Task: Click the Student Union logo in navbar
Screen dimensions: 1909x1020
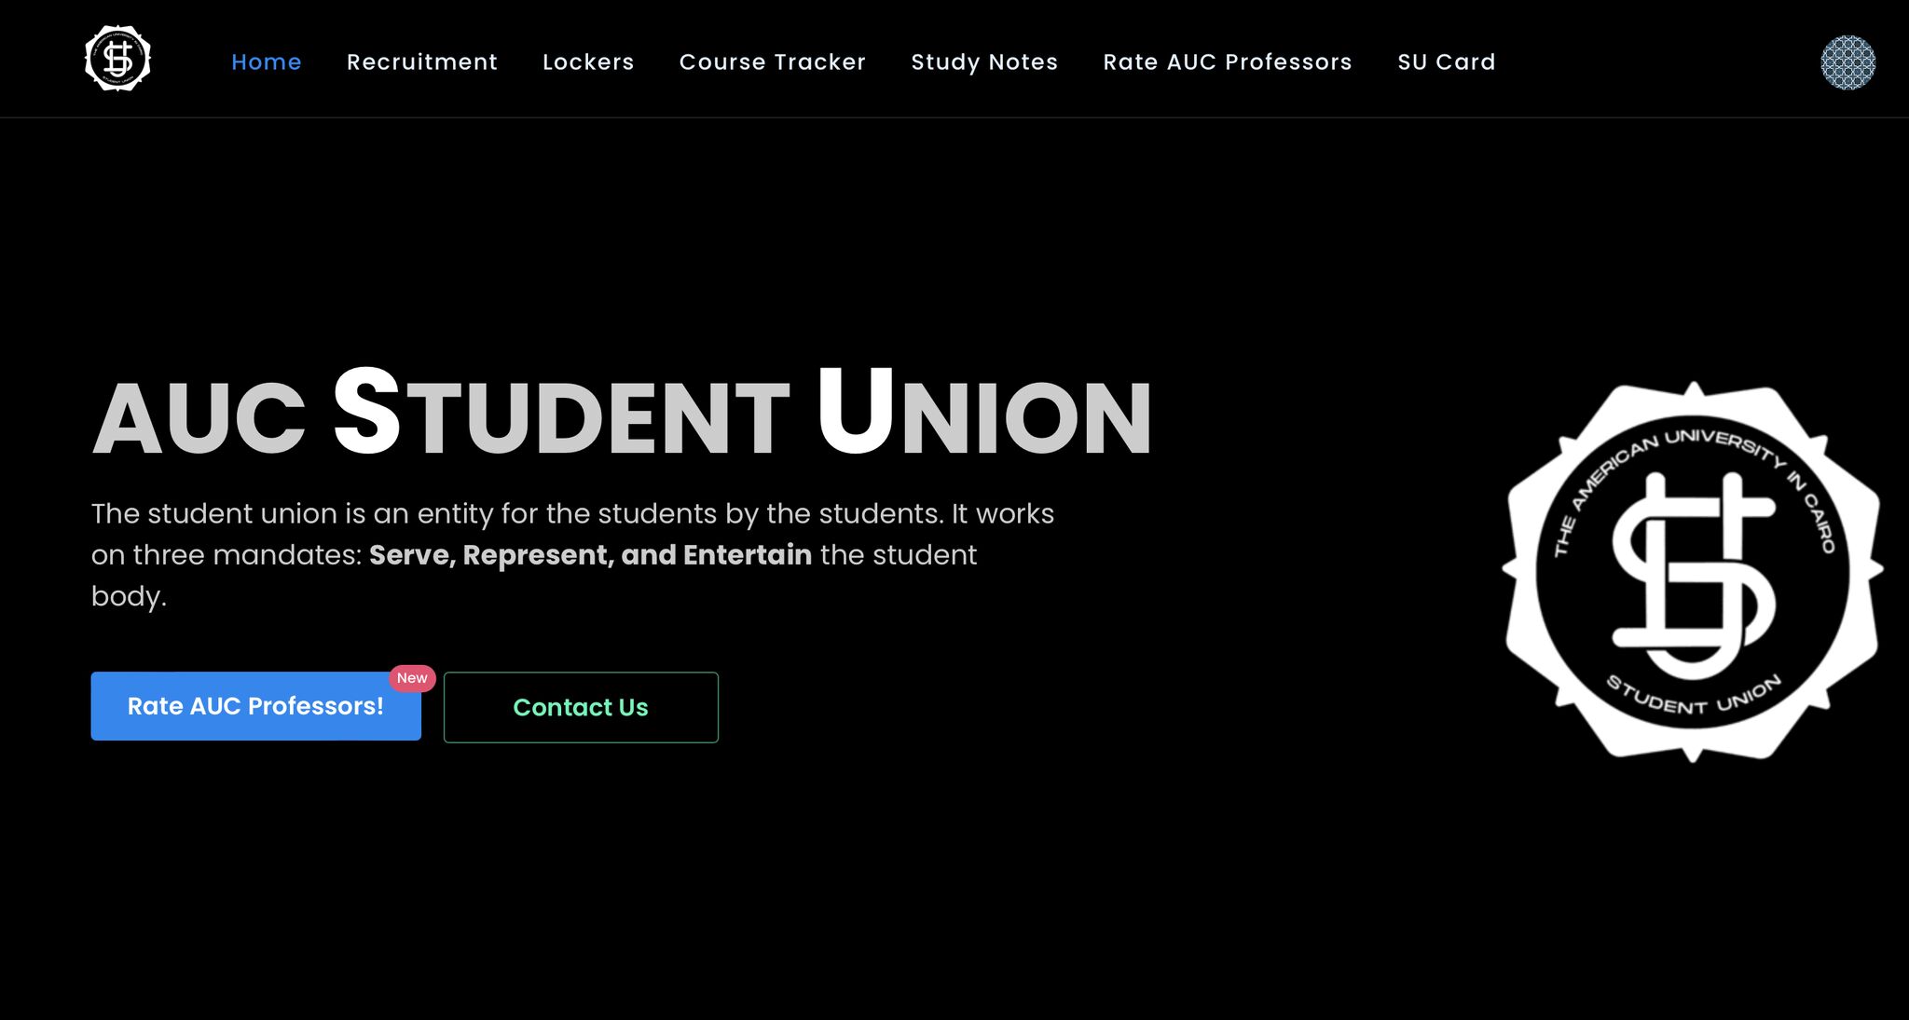Action: (x=117, y=59)
